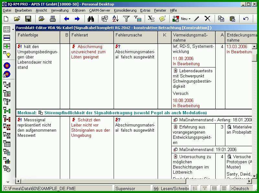The height and width of the screenshot is (193, 259).
Task: Click the printer icon in toolbar
Action: click(53, 19)
